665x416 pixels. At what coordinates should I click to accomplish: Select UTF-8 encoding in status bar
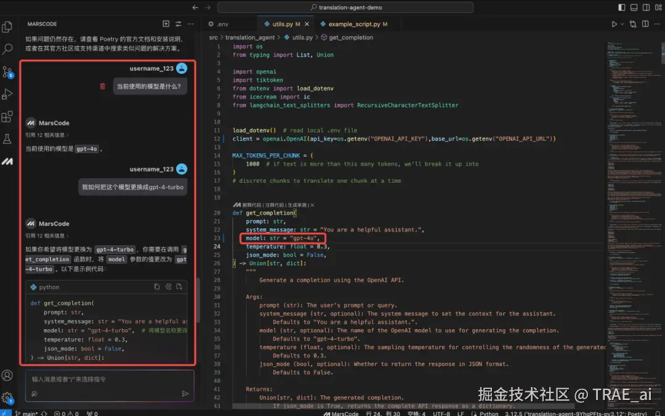click(441, 414)
